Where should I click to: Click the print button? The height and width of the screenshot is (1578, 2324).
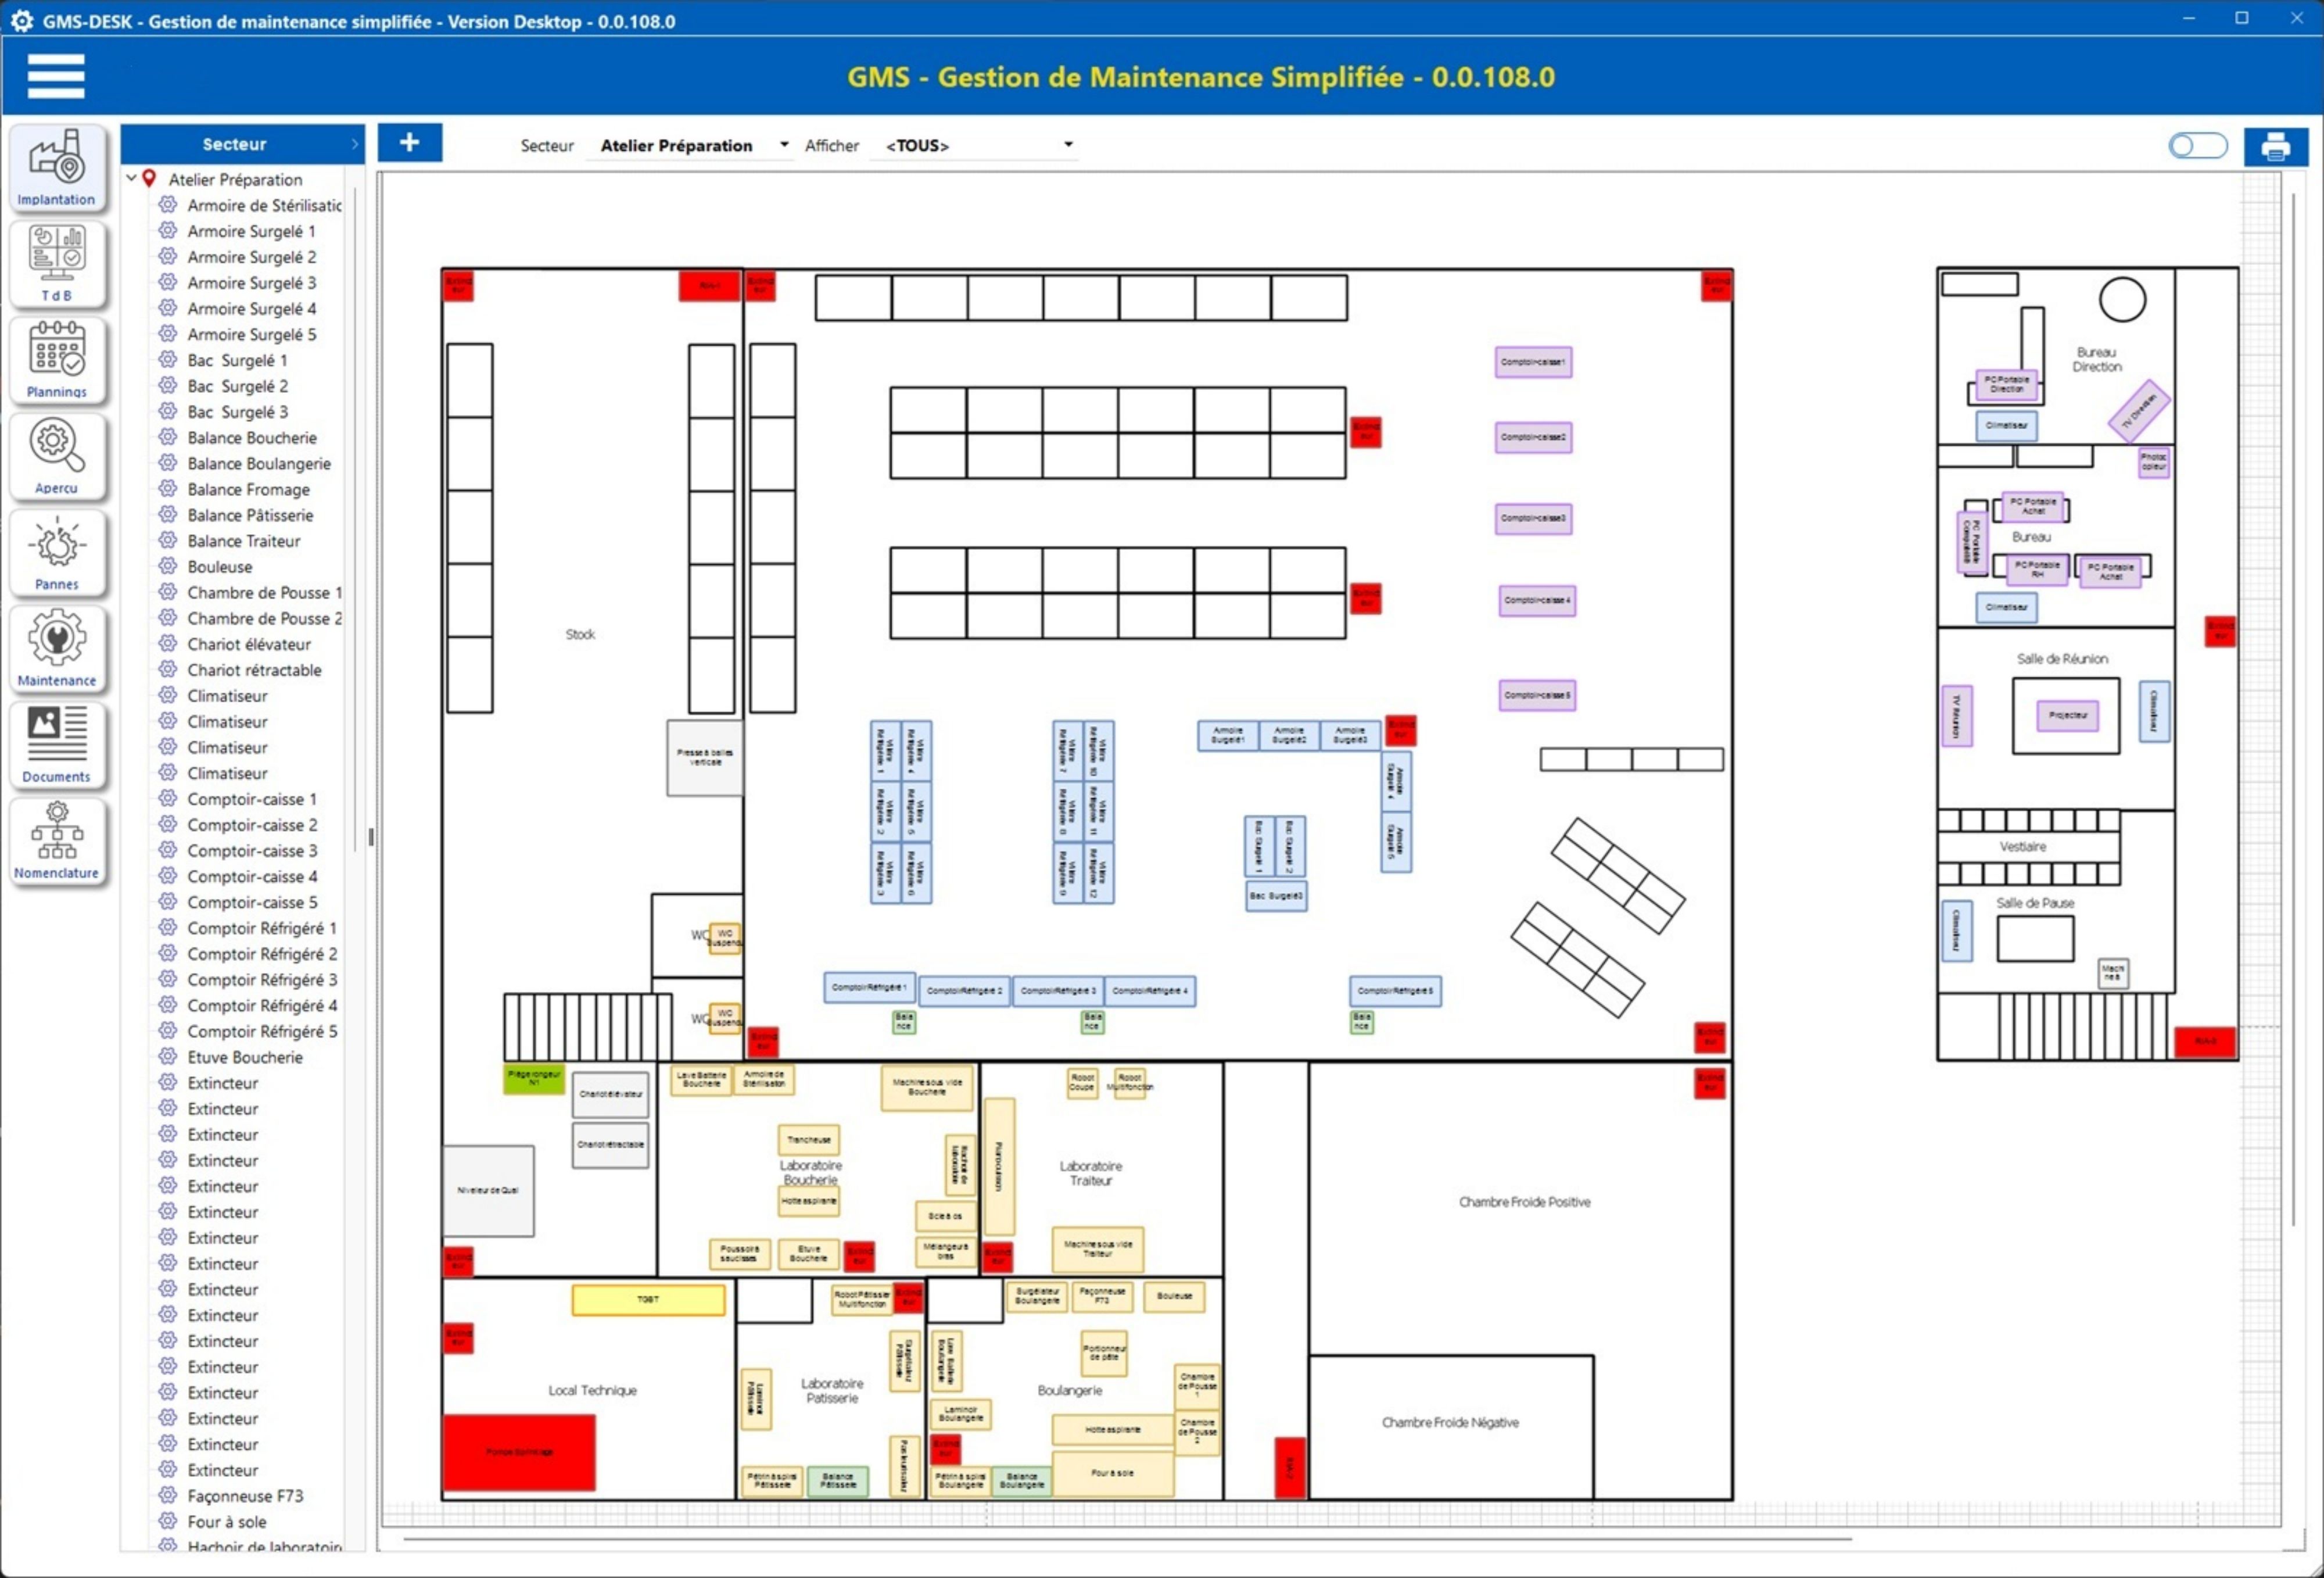point(2275,146)
